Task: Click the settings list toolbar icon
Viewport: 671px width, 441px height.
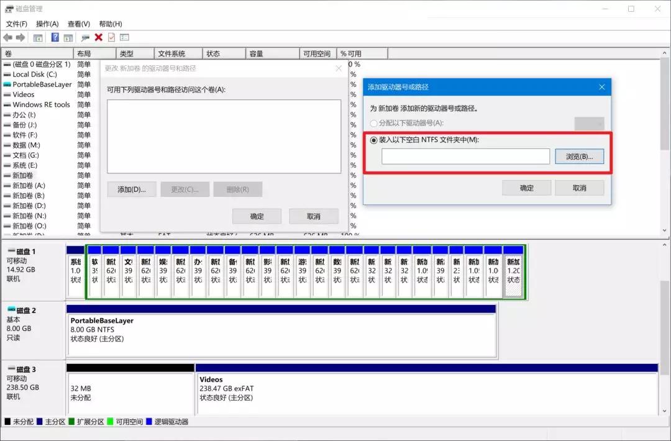Action: point(124,37)
